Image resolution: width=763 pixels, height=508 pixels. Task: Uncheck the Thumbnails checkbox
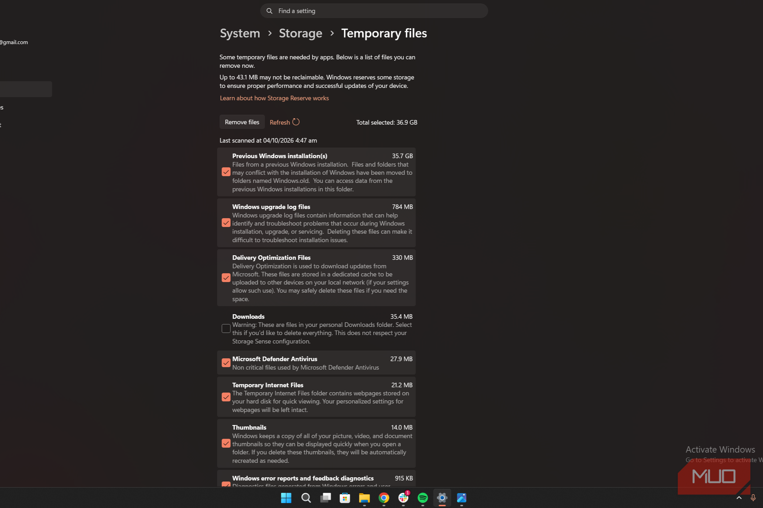226,443
